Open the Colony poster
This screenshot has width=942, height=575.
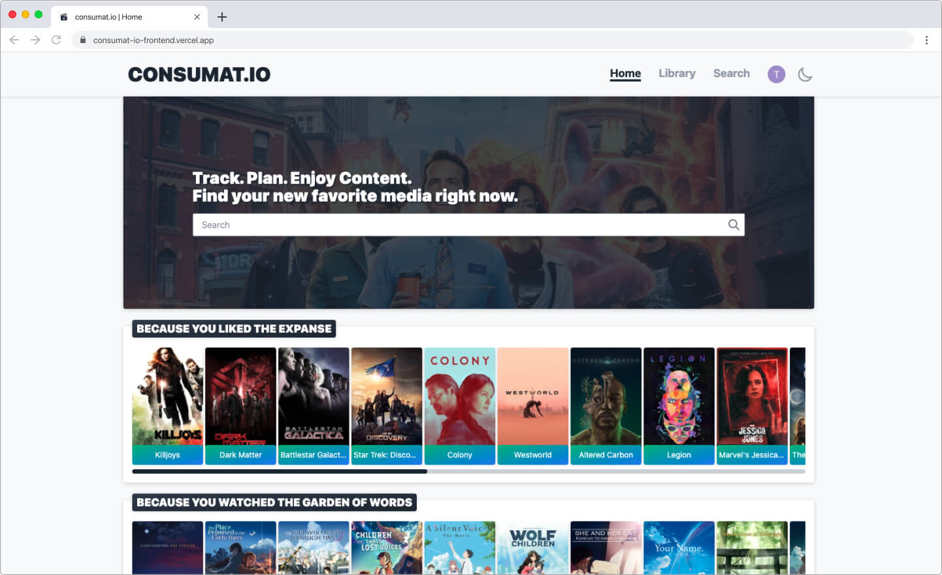pyautogui.click(x=460, y=397)
